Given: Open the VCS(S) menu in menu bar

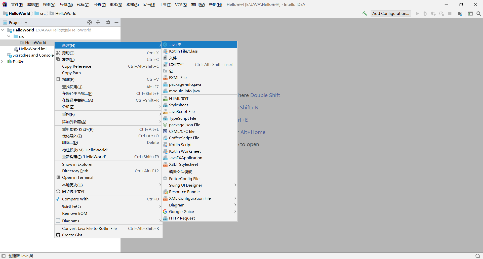Looking at the screenshot, I should 181,5.
